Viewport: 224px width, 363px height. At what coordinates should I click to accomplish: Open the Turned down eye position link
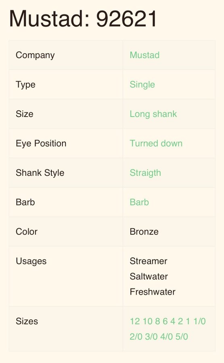pyautogui.click(x=156, y=143)
